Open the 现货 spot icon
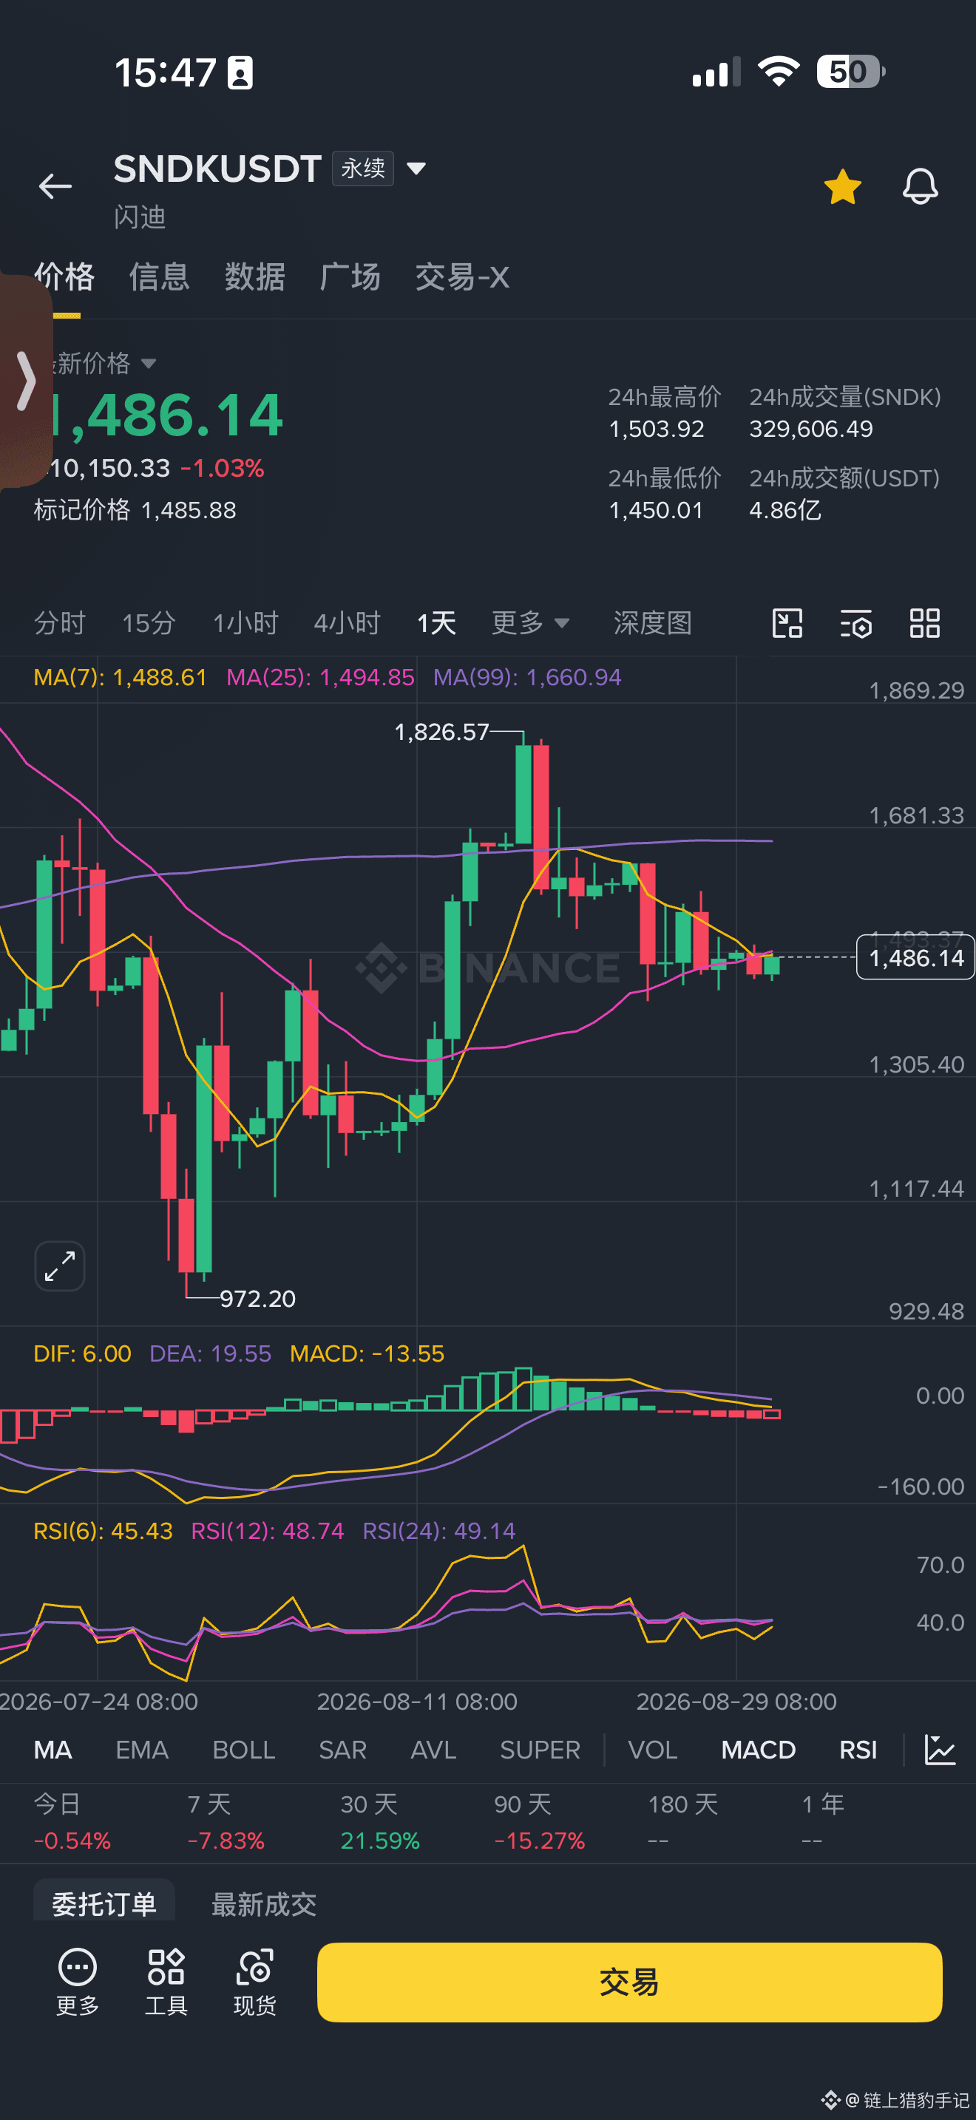 [x=255, y=1982]
